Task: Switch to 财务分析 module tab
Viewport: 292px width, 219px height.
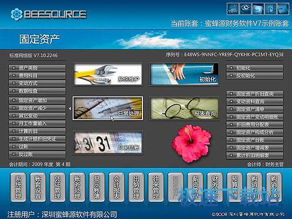Action: [x=215, y=187]
